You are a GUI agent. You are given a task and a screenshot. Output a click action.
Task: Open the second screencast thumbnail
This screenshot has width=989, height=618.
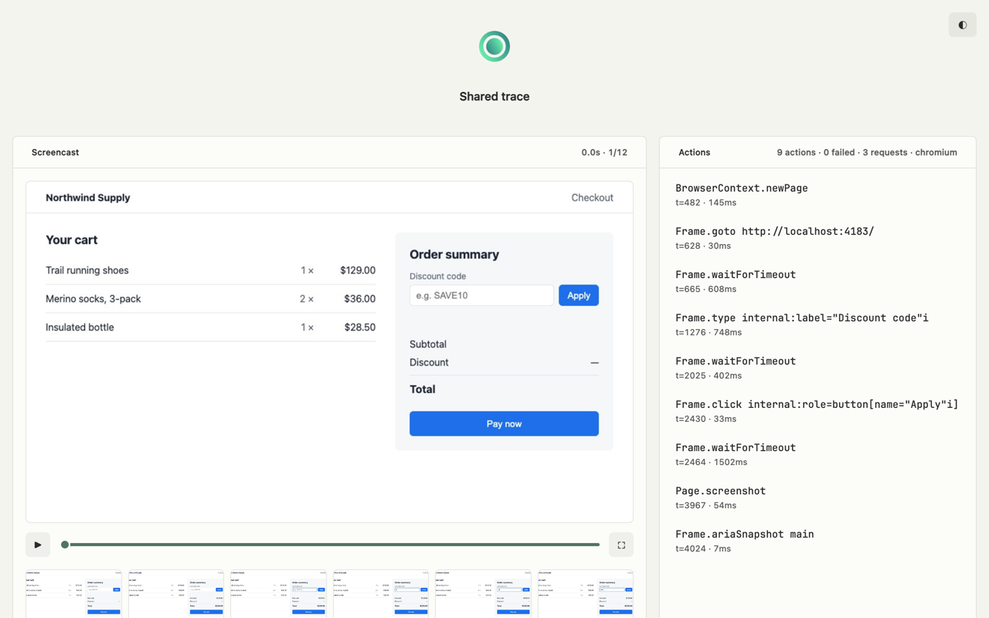(x=176, y=594)
